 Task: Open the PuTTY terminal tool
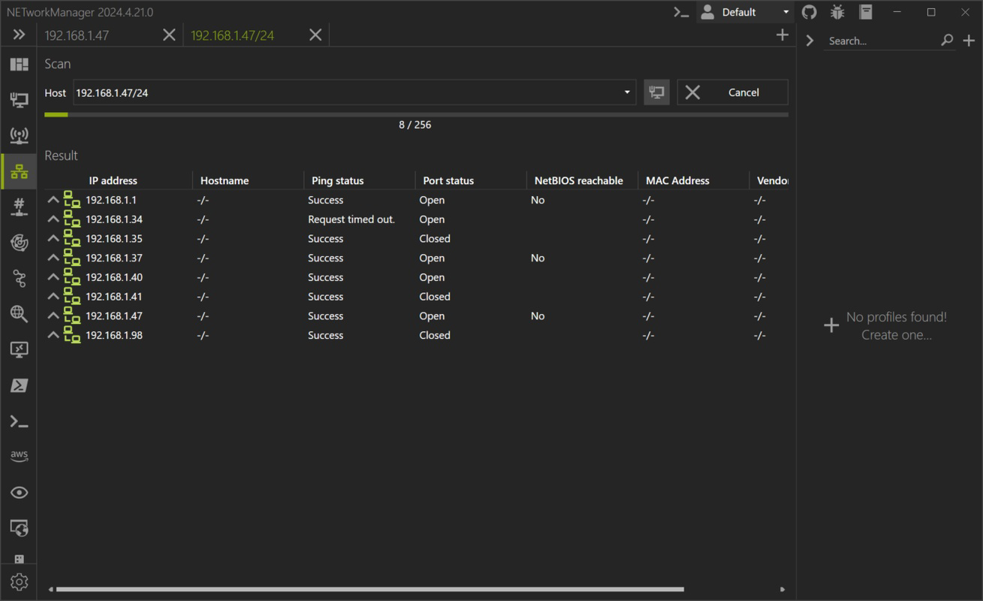pyautogui.click(x=19, y=421)
